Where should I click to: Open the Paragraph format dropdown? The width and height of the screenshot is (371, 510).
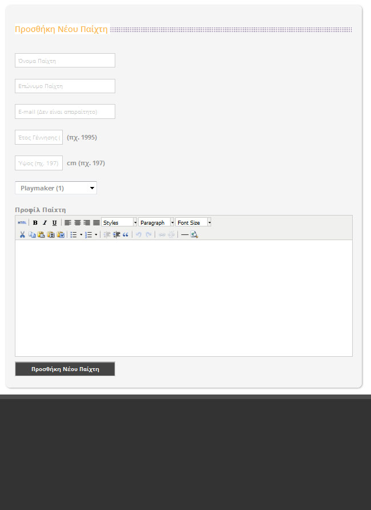(156, 222)
